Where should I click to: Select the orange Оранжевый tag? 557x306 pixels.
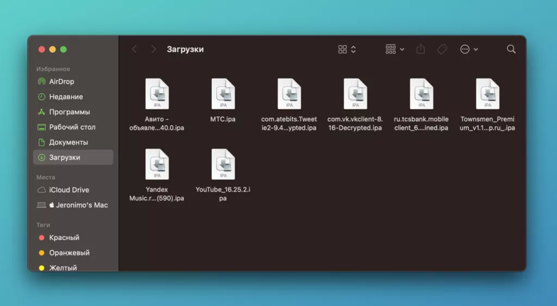[69, 253]
